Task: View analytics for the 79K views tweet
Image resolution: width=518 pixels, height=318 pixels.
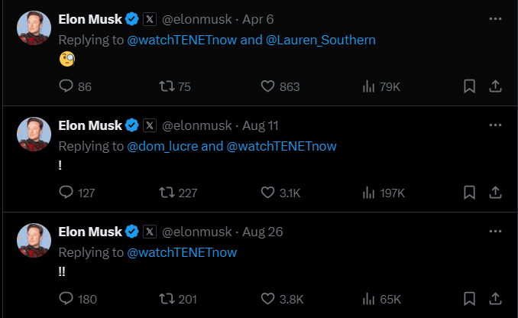Action: [368, 87]
